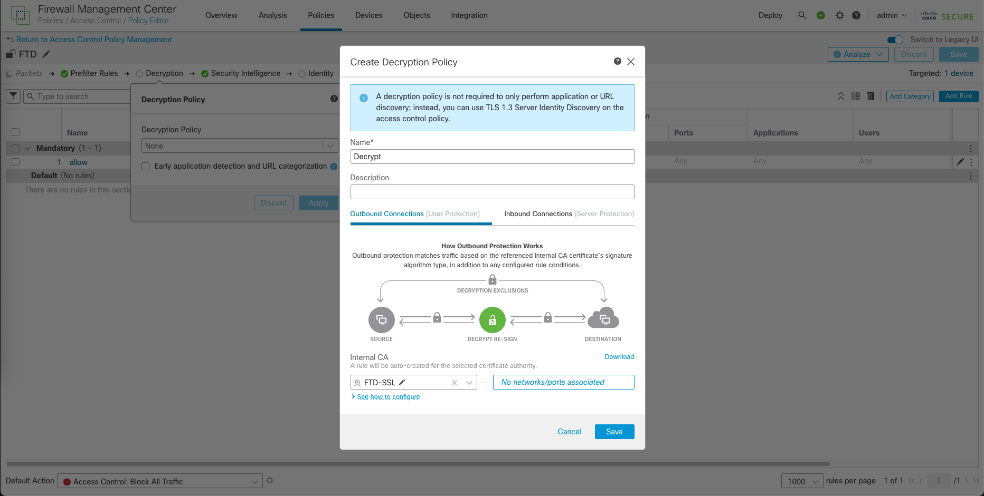Open the Devices menu
The height and width of the screenshot is (496, 984).
(368, 15)
